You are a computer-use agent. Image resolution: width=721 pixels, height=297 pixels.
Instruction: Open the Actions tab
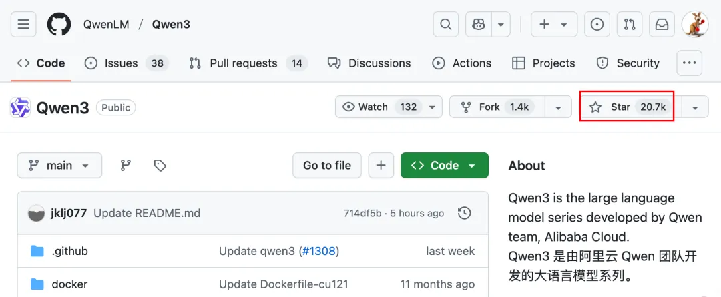pos(462,63)
